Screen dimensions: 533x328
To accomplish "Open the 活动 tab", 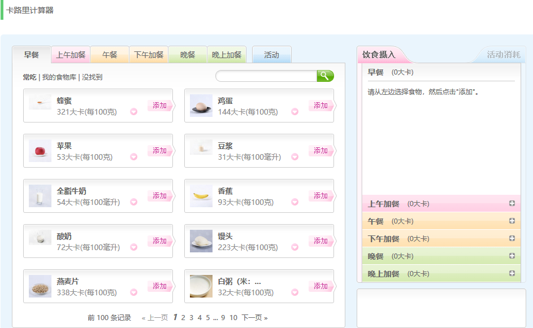I will pyautogui.click(x=272, y=55).
